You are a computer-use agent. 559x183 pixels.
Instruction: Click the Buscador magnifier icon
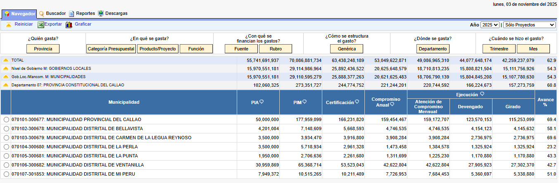pos(41,14)
